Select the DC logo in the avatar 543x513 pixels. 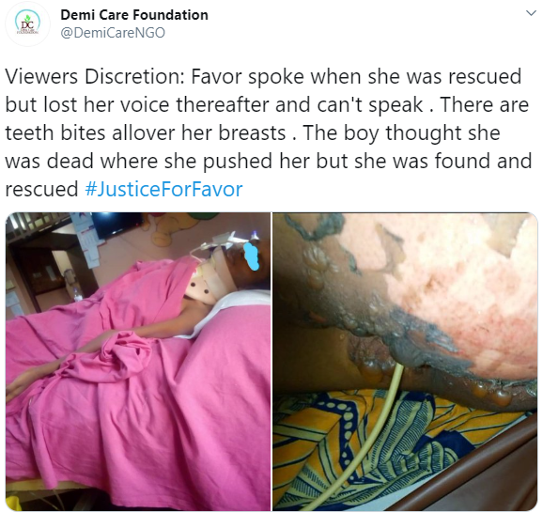27,24
